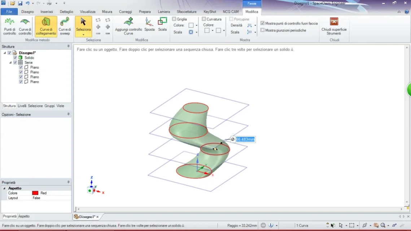
Task: Collapse the Serie tree node
Action: point(10,63)
